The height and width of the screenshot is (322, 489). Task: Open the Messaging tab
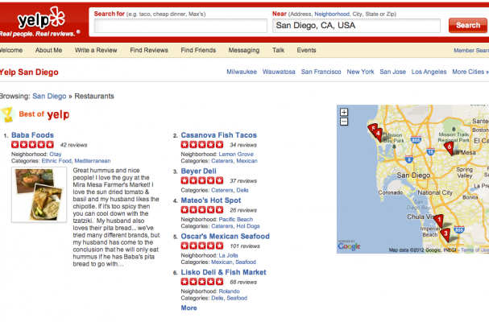pyautogui.click(x=244, y=50)
